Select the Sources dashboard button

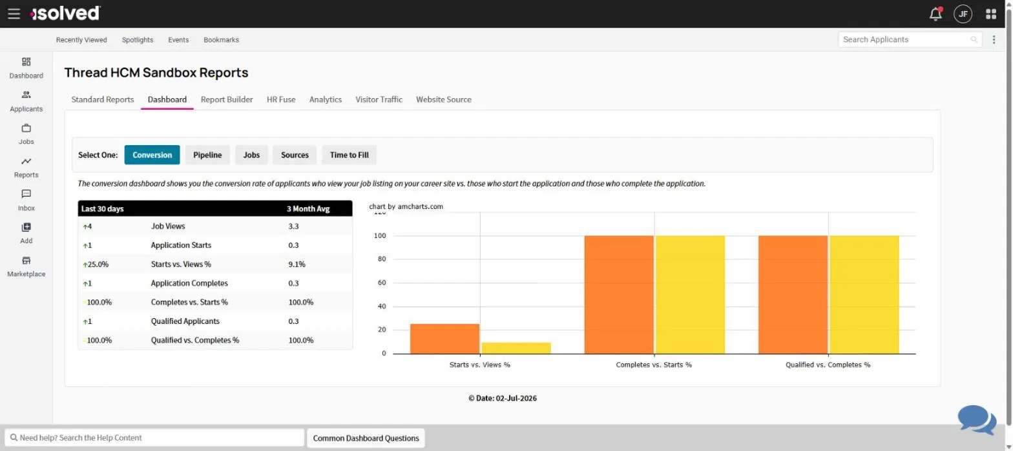295,155
